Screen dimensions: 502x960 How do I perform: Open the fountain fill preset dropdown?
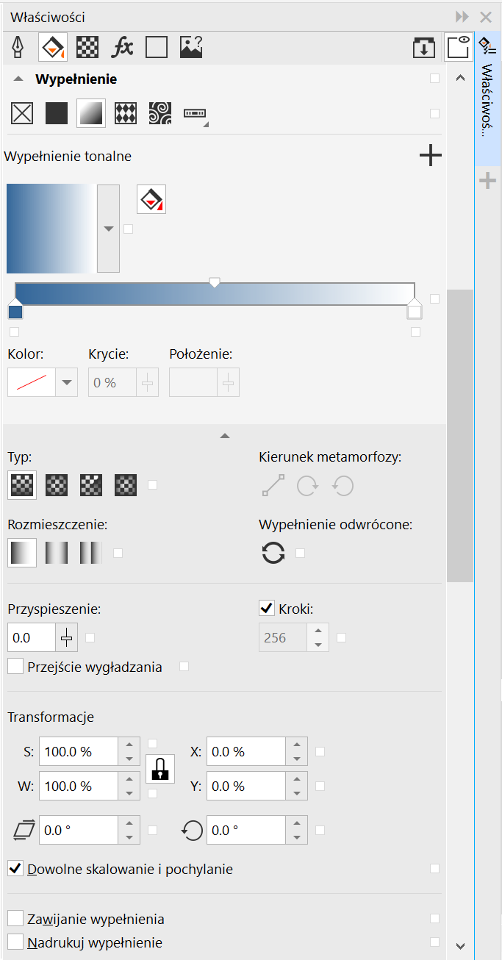109,229
